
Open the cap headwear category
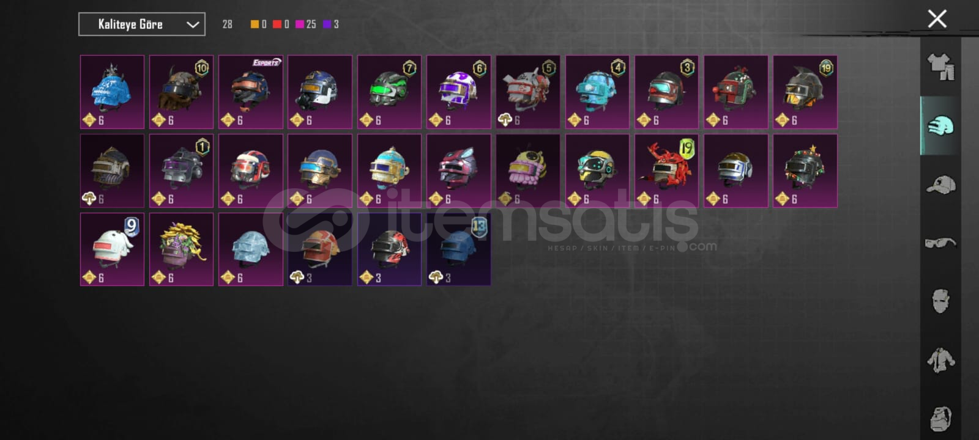coord(940,184)
